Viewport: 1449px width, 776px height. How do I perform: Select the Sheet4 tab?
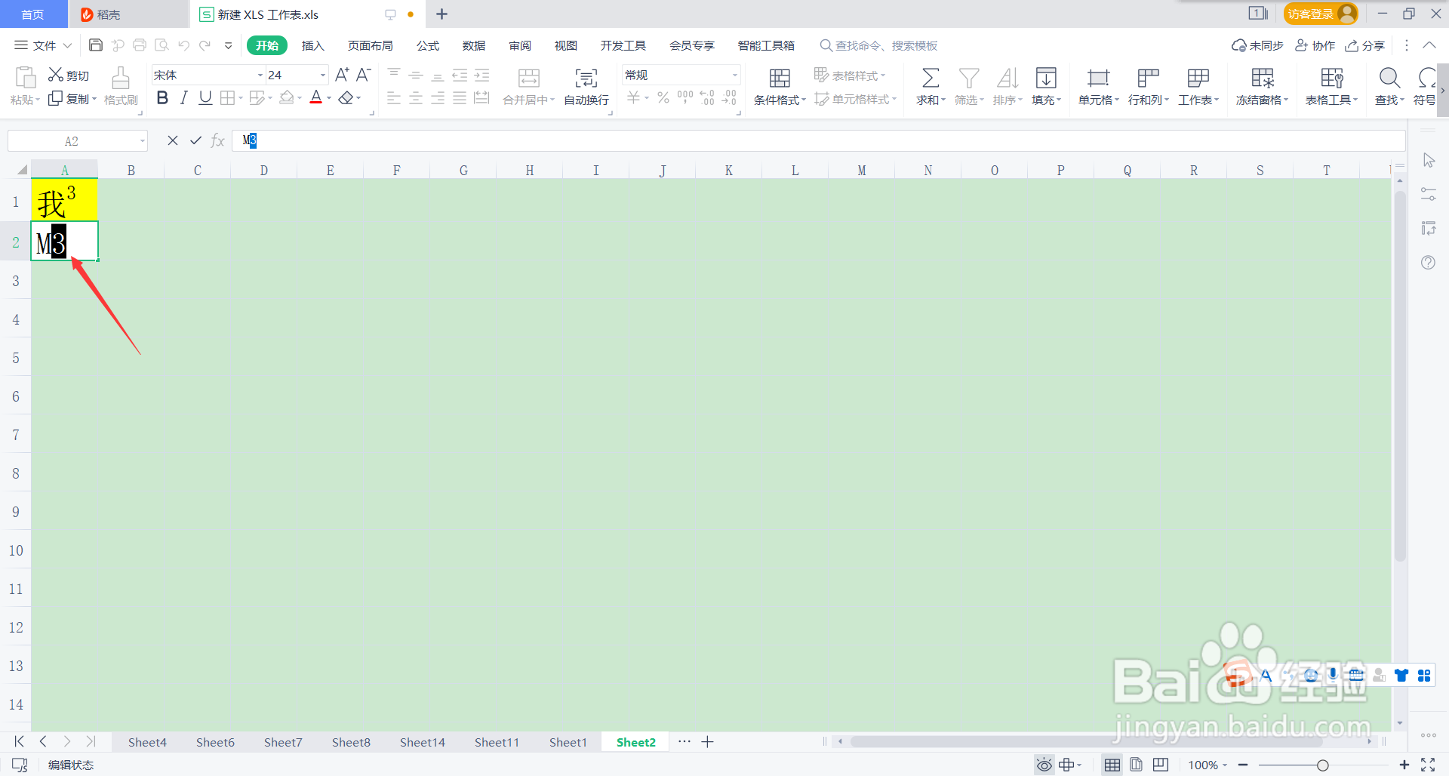click(x=147, y=742)
